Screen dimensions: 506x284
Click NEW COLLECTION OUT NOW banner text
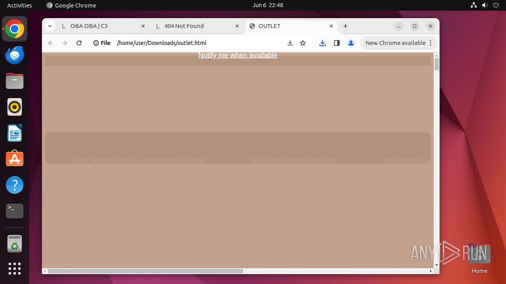tap(293, 161)
